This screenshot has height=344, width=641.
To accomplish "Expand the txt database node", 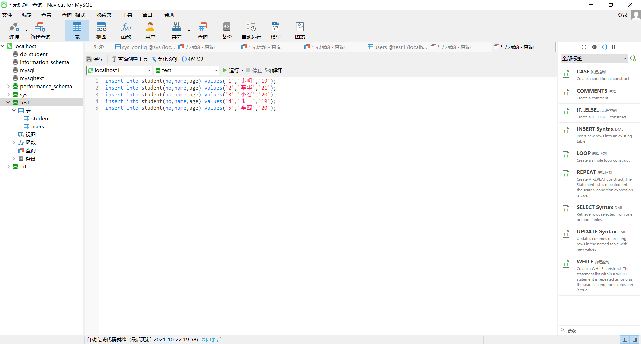I will 8,166.
